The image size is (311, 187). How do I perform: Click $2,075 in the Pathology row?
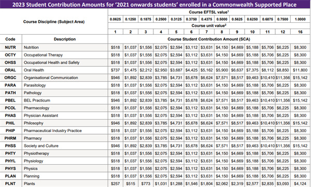point(161,93)
